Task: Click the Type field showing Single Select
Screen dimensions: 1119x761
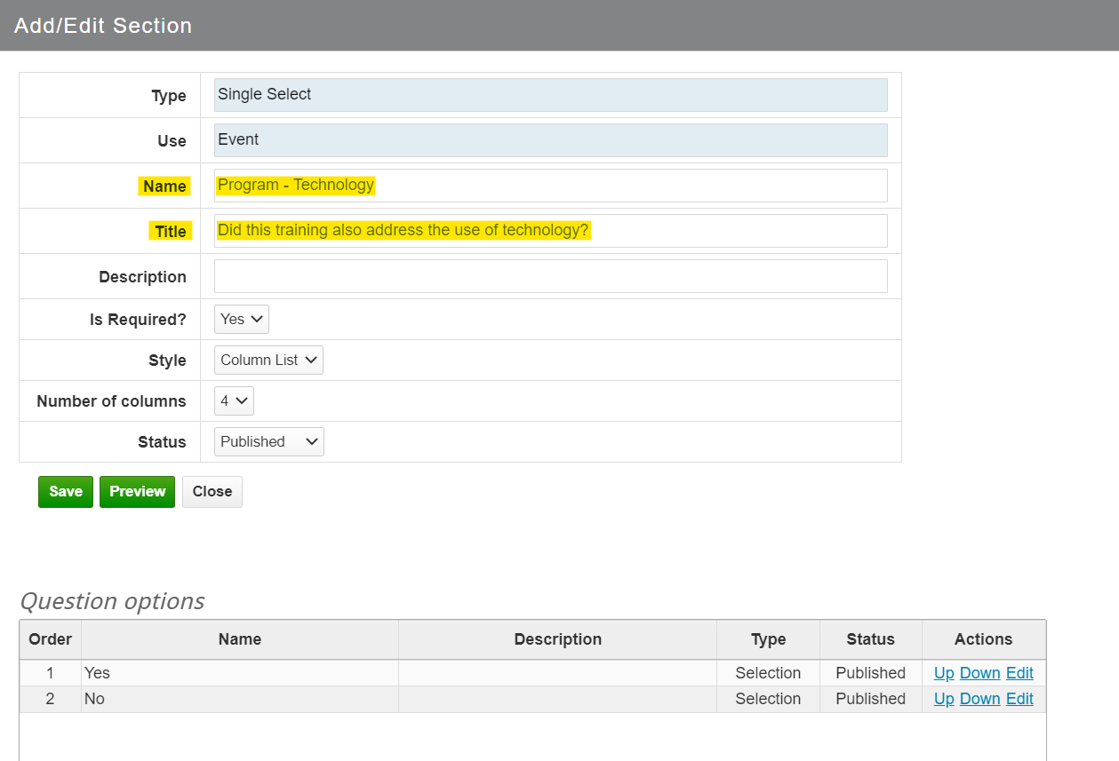Action: [x=549, y=94]
